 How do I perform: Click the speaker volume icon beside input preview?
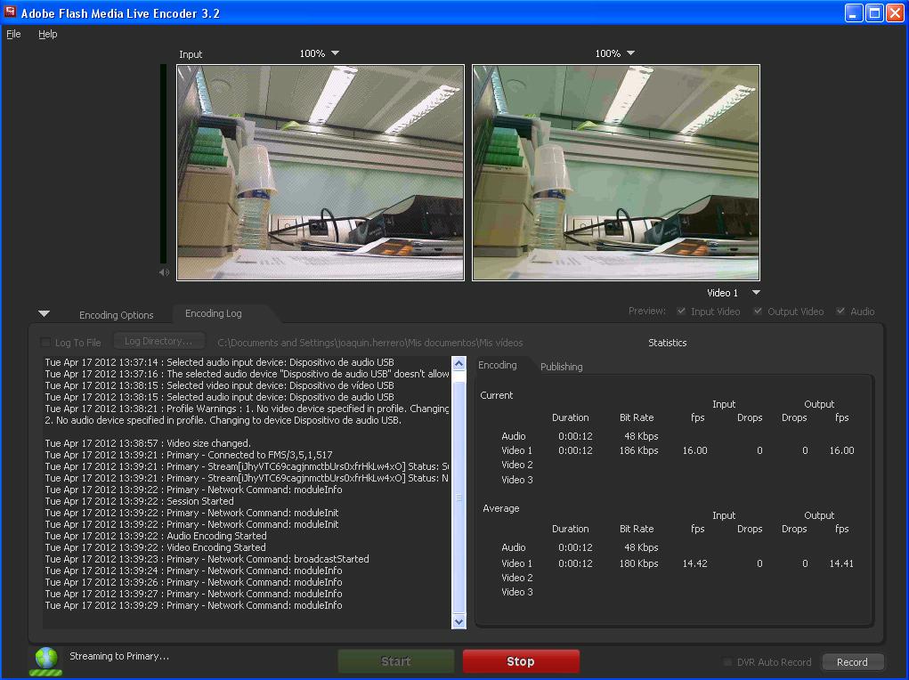(x=164, y=271)
